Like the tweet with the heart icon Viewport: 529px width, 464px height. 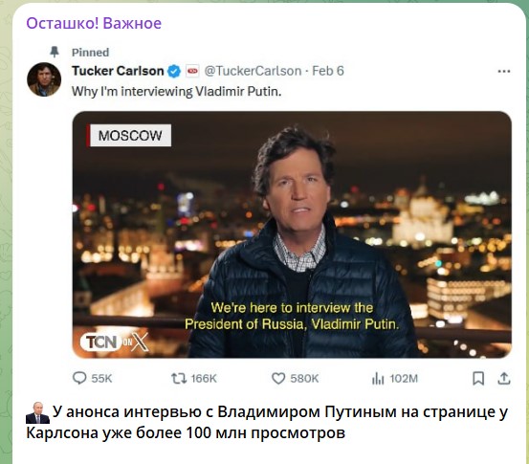[278, 378]
